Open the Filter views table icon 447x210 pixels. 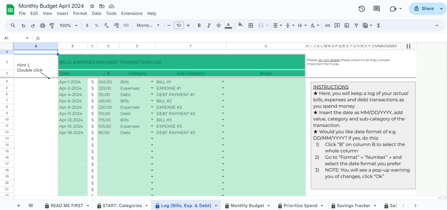point(367,25)
